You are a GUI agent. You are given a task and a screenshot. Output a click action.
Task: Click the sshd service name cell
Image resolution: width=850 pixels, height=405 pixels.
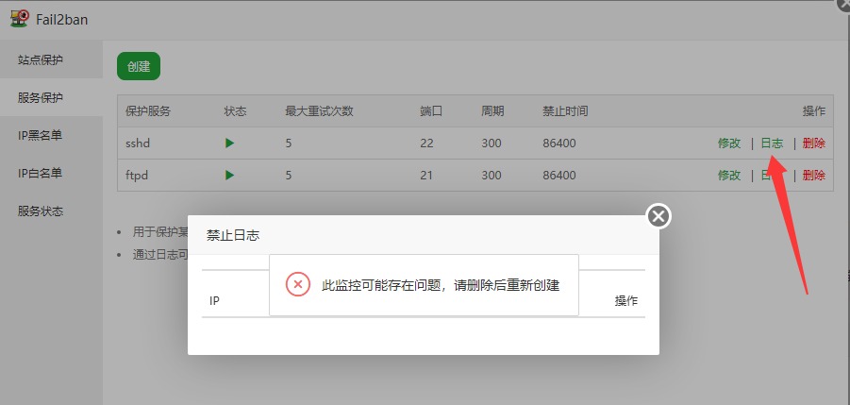[138, 143]
